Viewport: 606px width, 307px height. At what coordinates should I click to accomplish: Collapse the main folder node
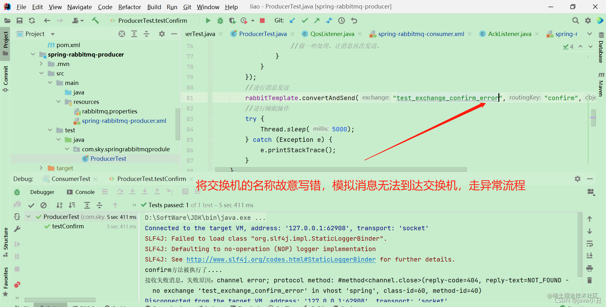click(50, 83)
